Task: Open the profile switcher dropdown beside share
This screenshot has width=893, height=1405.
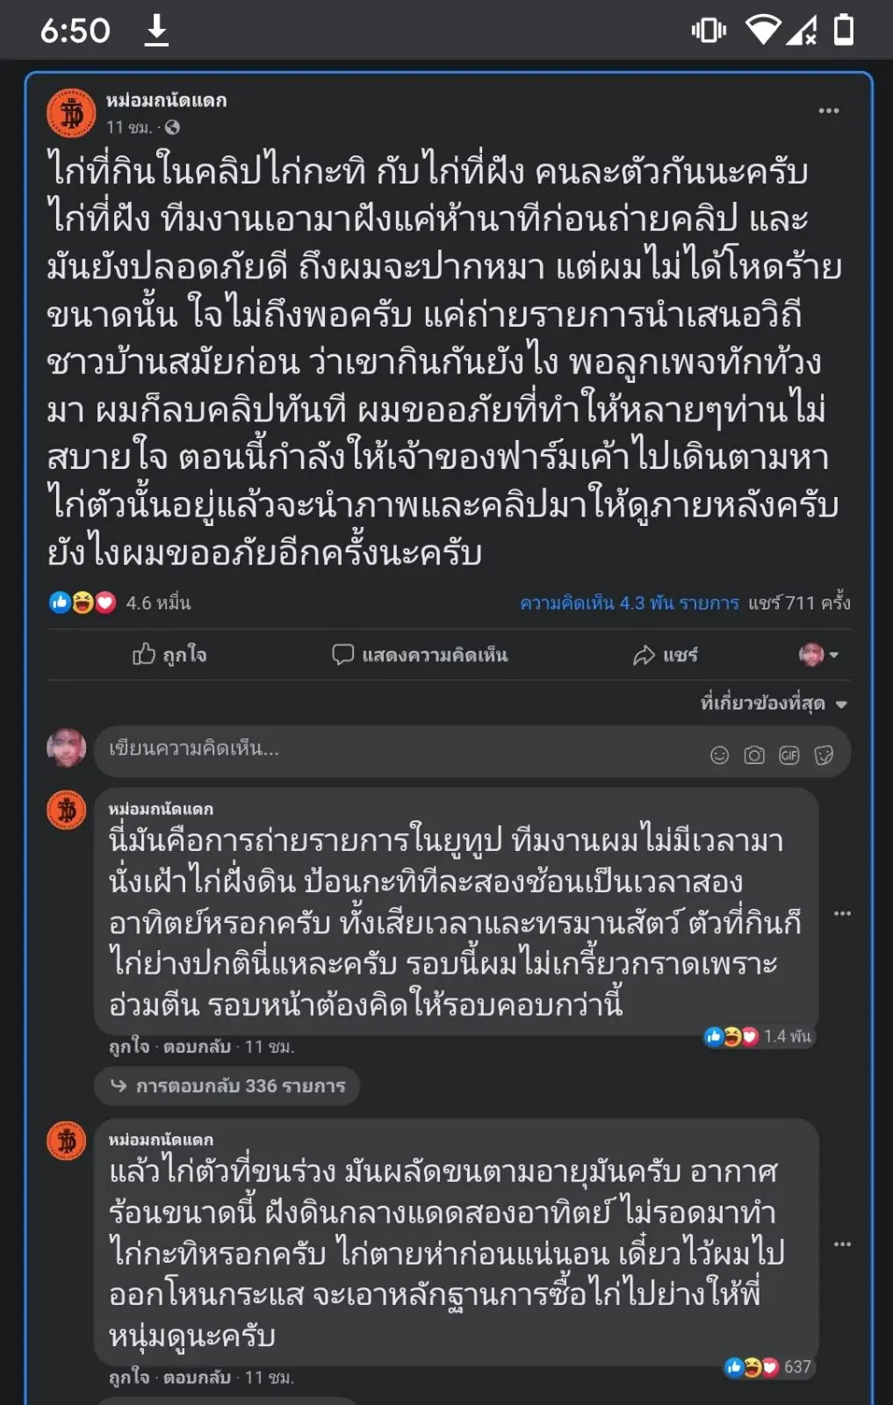Action: click(x=818, y=655)
